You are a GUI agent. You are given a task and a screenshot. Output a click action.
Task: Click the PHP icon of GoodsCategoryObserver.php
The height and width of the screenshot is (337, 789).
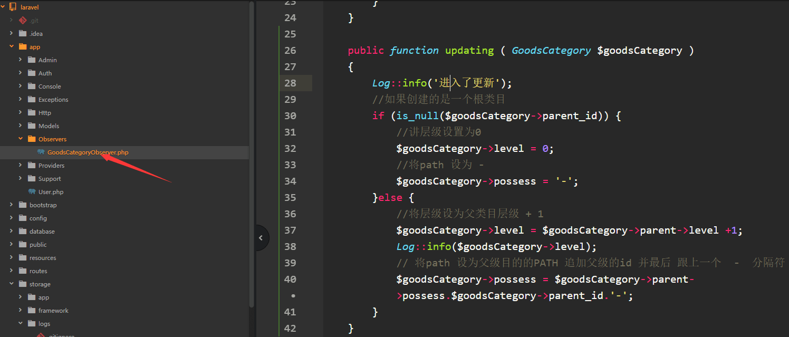[41, 152]
